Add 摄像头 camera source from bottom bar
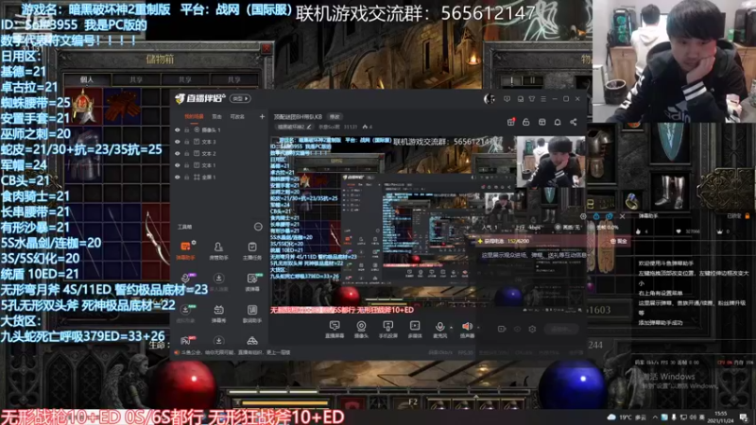 361,330
